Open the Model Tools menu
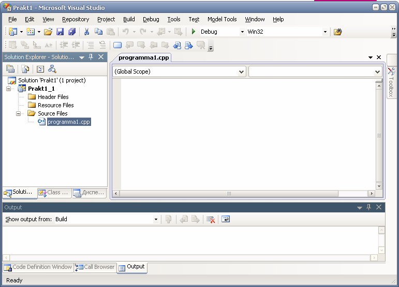This screenshot has width=399, height=287. click(x=222, y=19)
